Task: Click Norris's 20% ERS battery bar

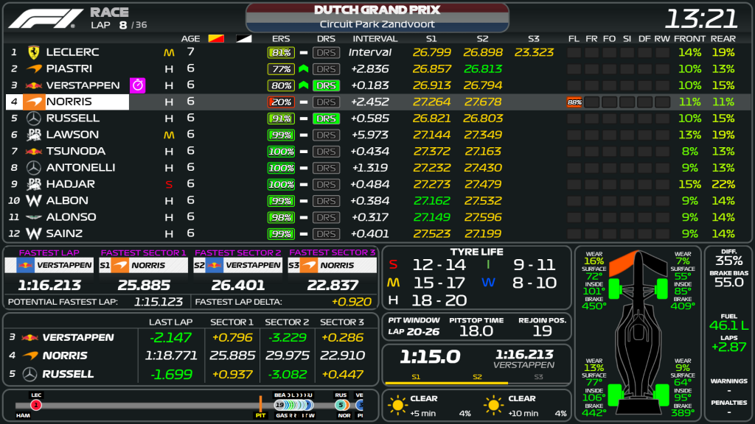Action: tap(281, 102)
